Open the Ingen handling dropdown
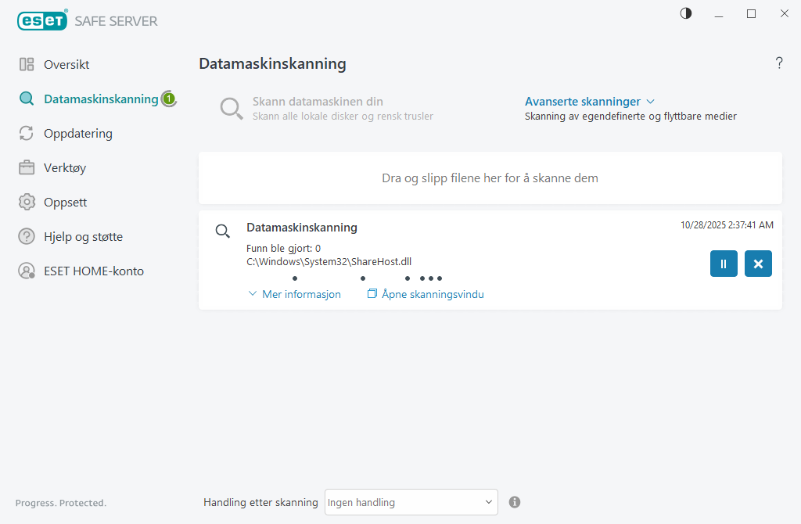 [411, 501]
